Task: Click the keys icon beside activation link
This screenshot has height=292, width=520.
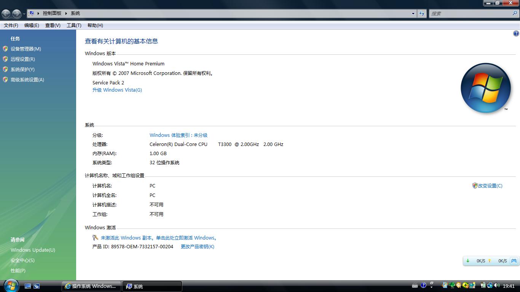Action: click(x=95, y=238)
